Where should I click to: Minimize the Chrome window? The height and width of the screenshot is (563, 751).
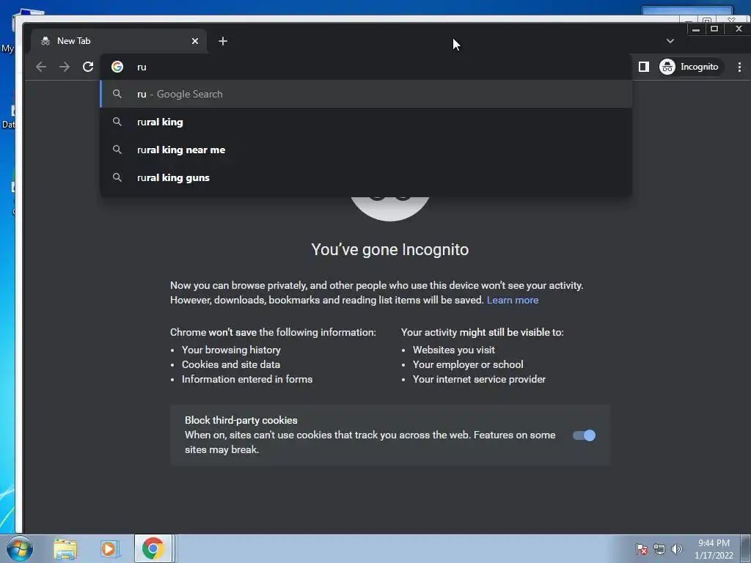click(x=696, y=29)
